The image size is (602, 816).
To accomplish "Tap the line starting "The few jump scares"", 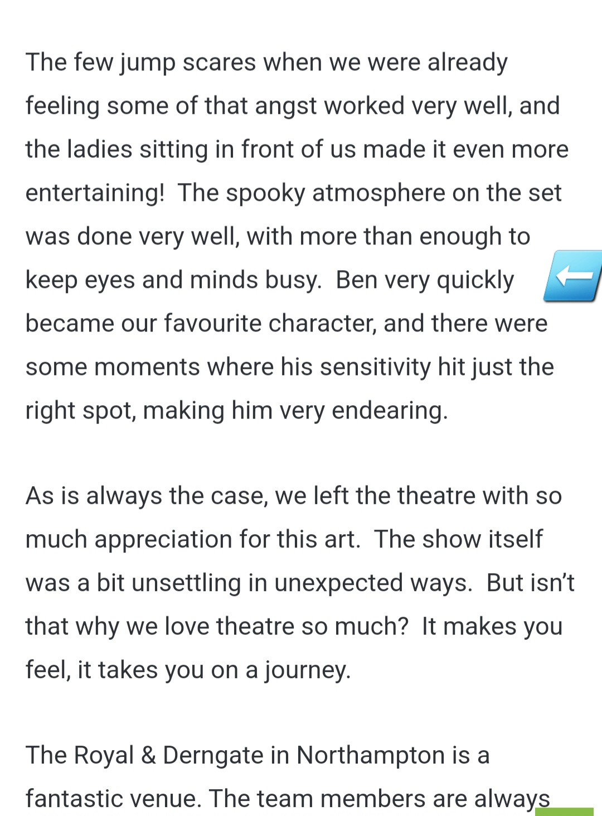I will click(x=266, y=63).
